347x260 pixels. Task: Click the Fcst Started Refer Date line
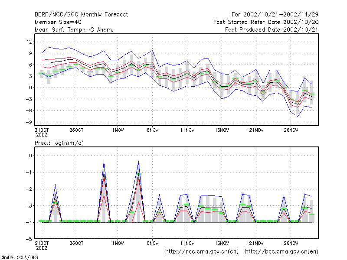click(266, 22)
